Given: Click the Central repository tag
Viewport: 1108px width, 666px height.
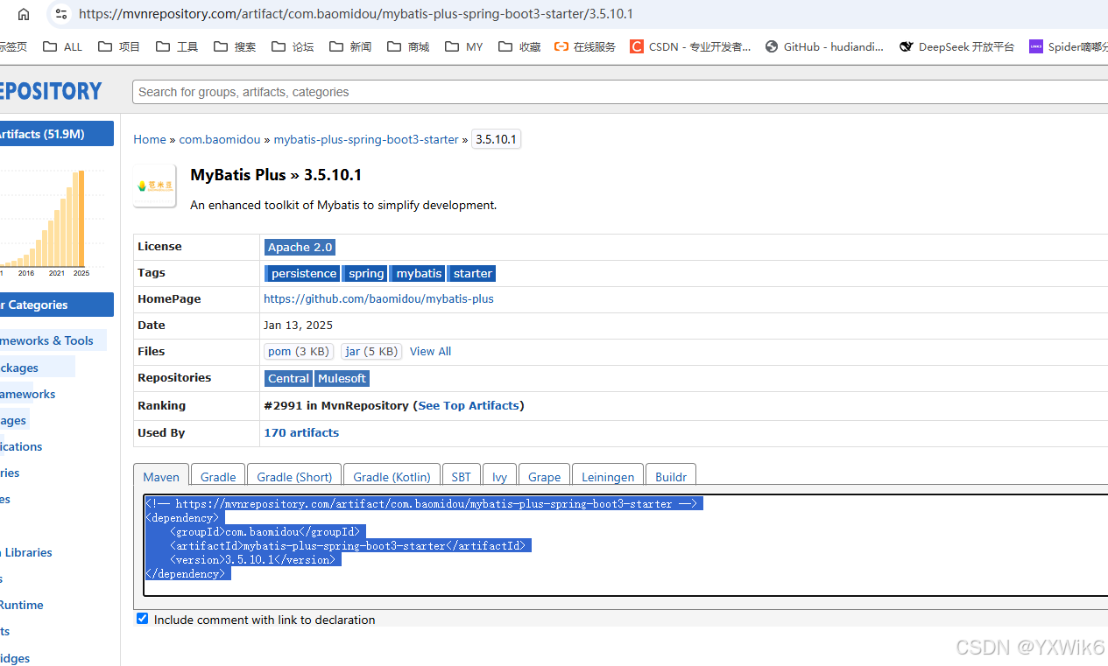Looking at the screenshot, I should click(x=288, y=378).
